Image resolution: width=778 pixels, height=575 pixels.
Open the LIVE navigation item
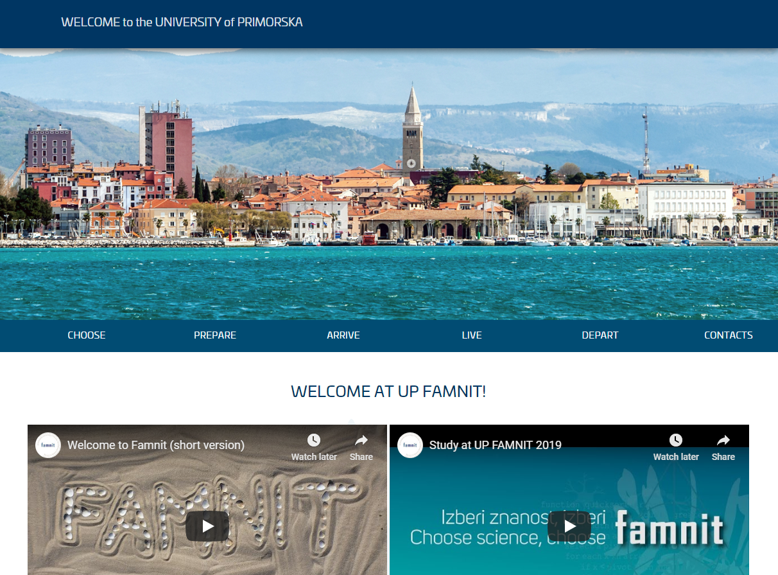tap(472, 335)
